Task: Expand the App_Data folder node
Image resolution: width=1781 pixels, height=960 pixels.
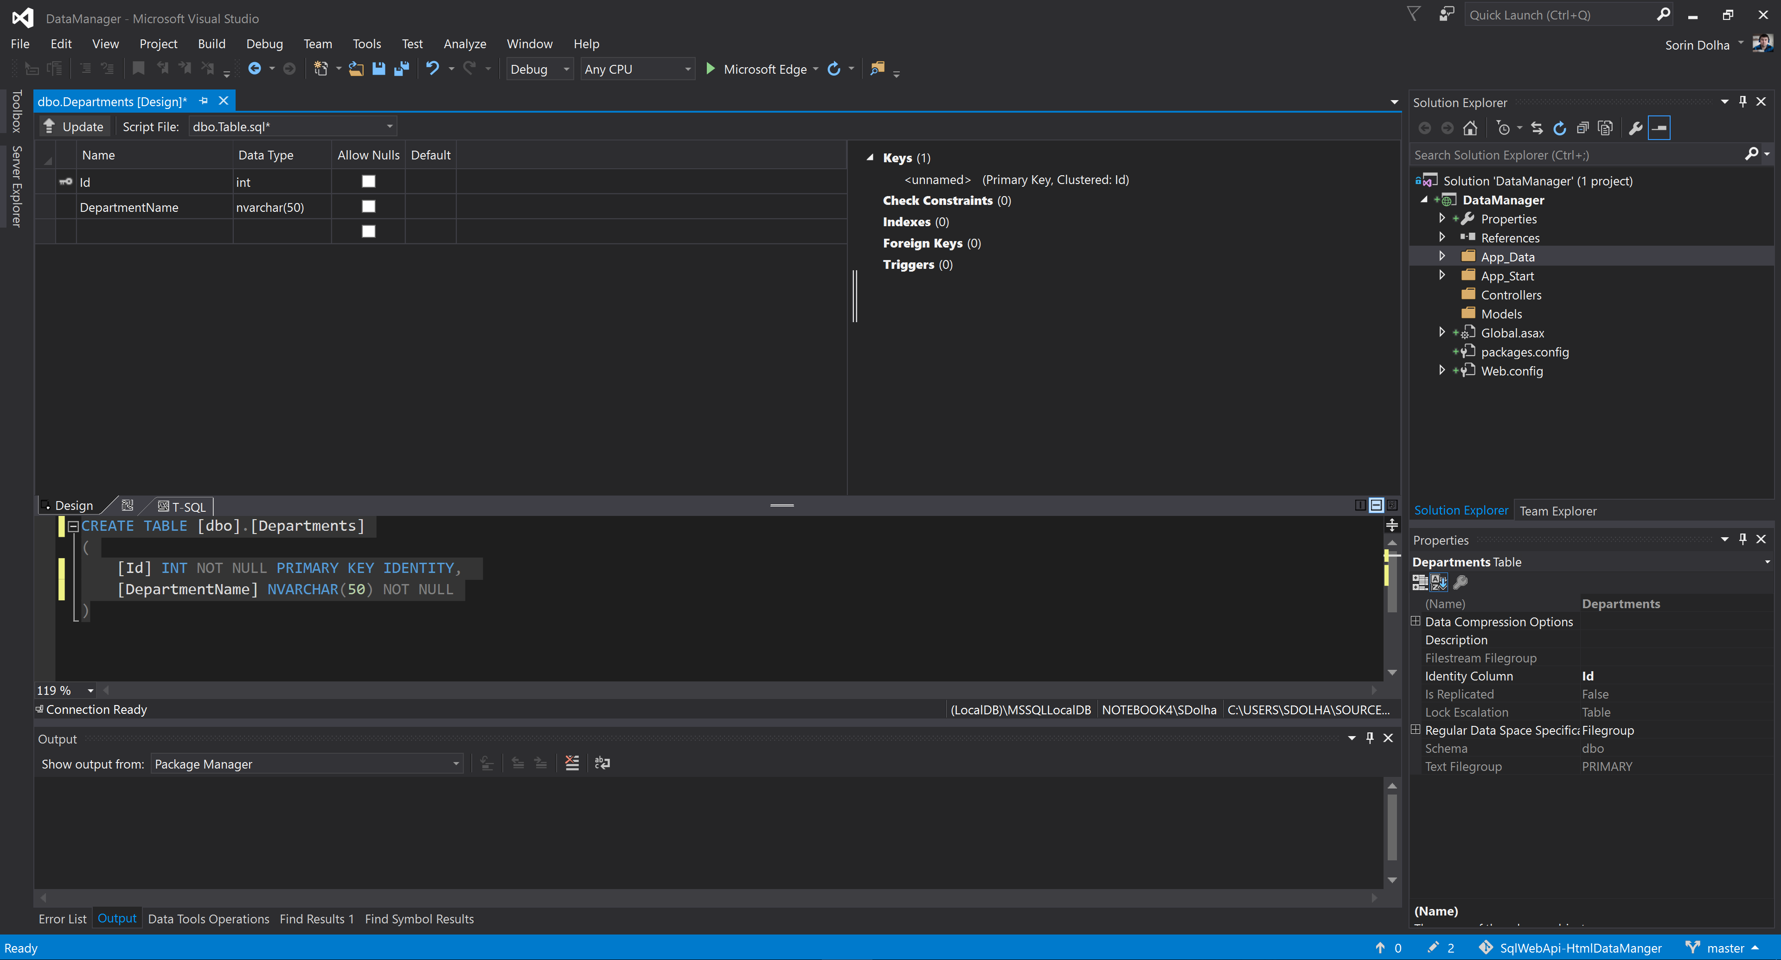Action: click(1441, 256)
